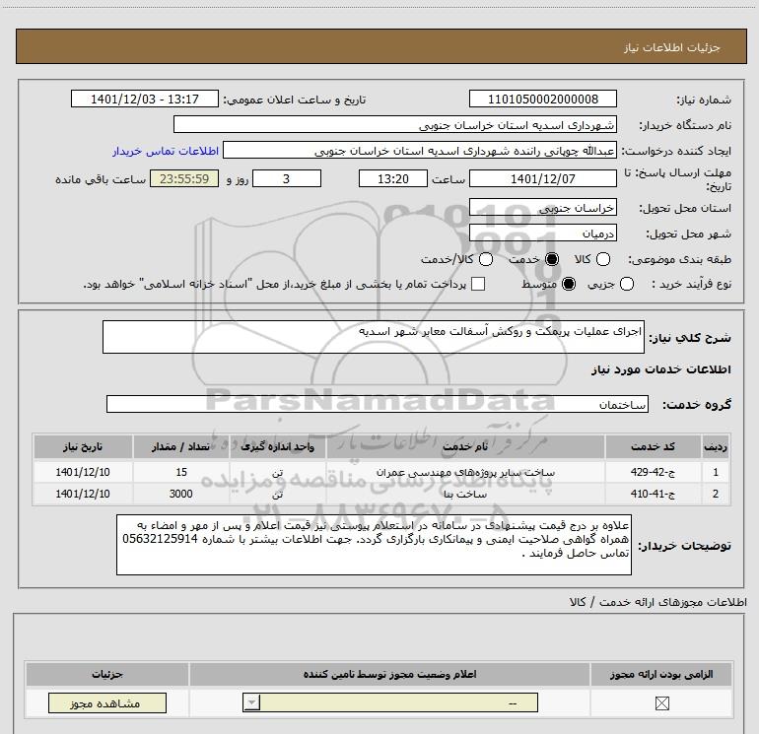Click جزئیات اطلاعات نیاز page title

(x=671, y=47)
